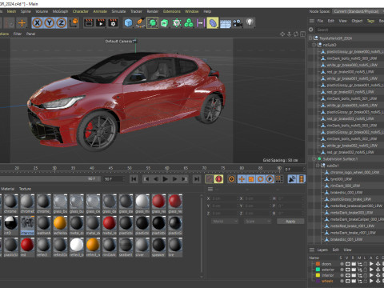Open the Mesh menu

click(x=11, y=11)
